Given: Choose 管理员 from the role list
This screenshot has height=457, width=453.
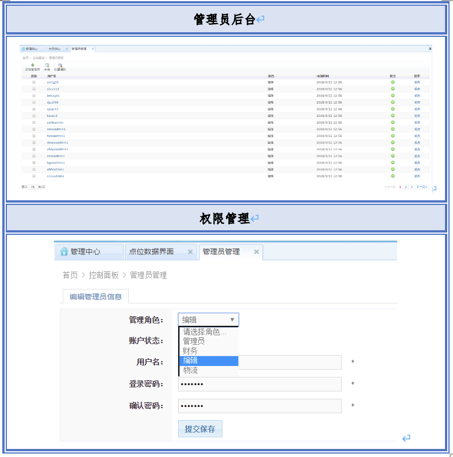Looking at the screenshot, I should [x=194, y=341].
